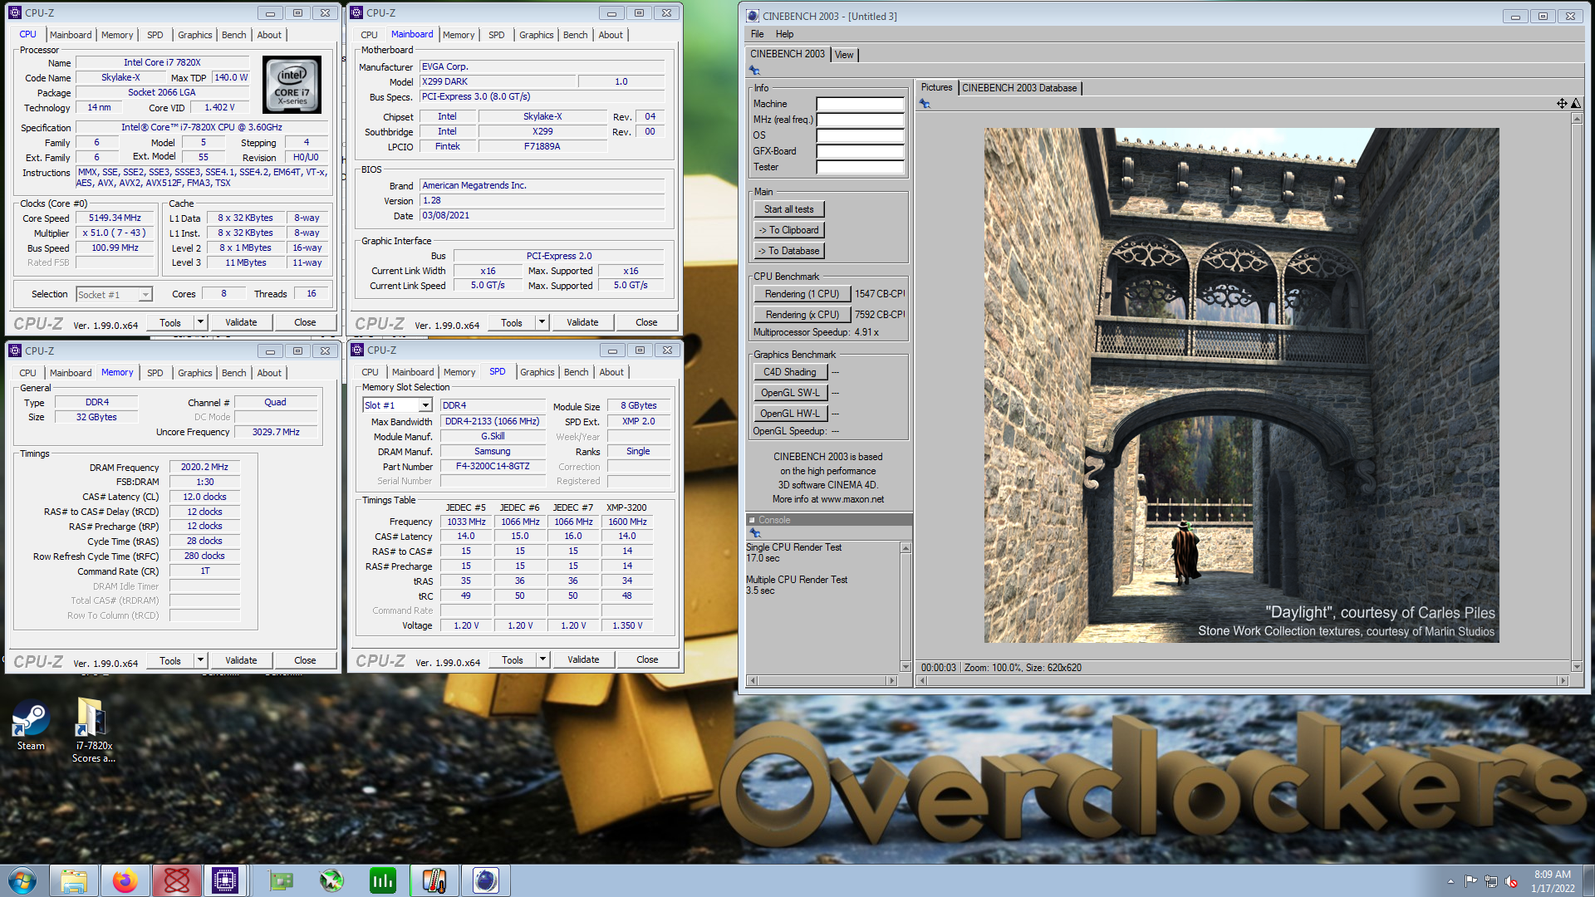Viewport: 1595px width, 897px height.
Task: Click picture panel scroll-down arrow
Action: pos(1577,667)
